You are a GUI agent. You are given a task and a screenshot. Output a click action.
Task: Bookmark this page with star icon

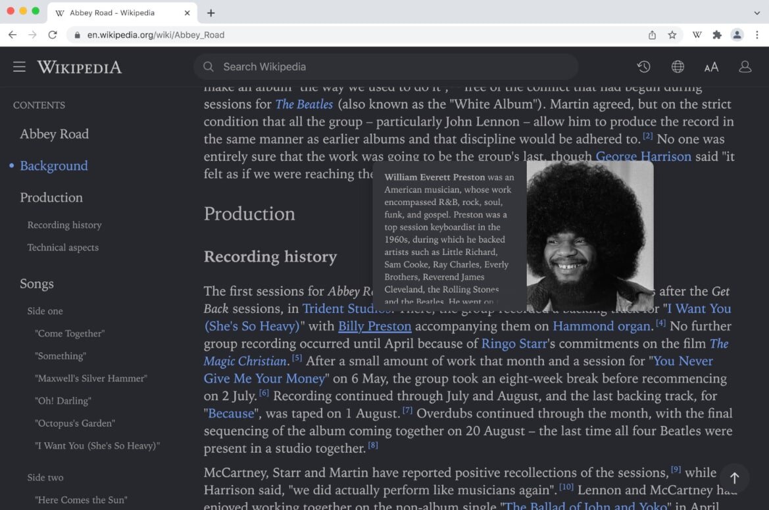click(672, 35)
